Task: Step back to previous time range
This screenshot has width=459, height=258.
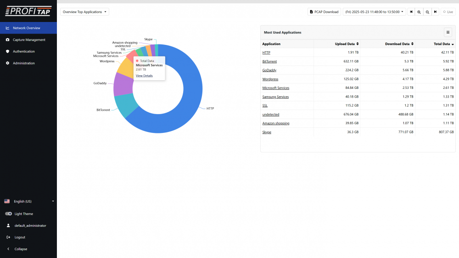Action: tap(411, 12)
